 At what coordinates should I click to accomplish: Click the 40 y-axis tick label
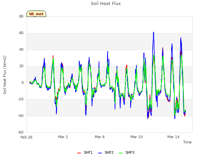pyautogui.click(x=21, y=49)
